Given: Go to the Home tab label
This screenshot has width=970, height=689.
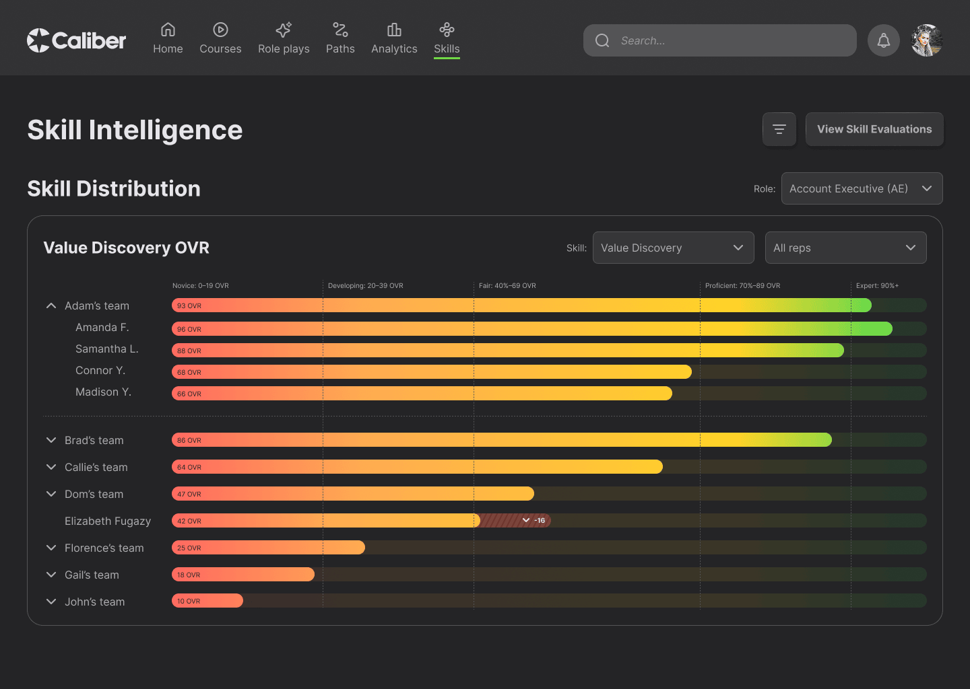Looking at the screenshot, I should click(x=168, y=48).
